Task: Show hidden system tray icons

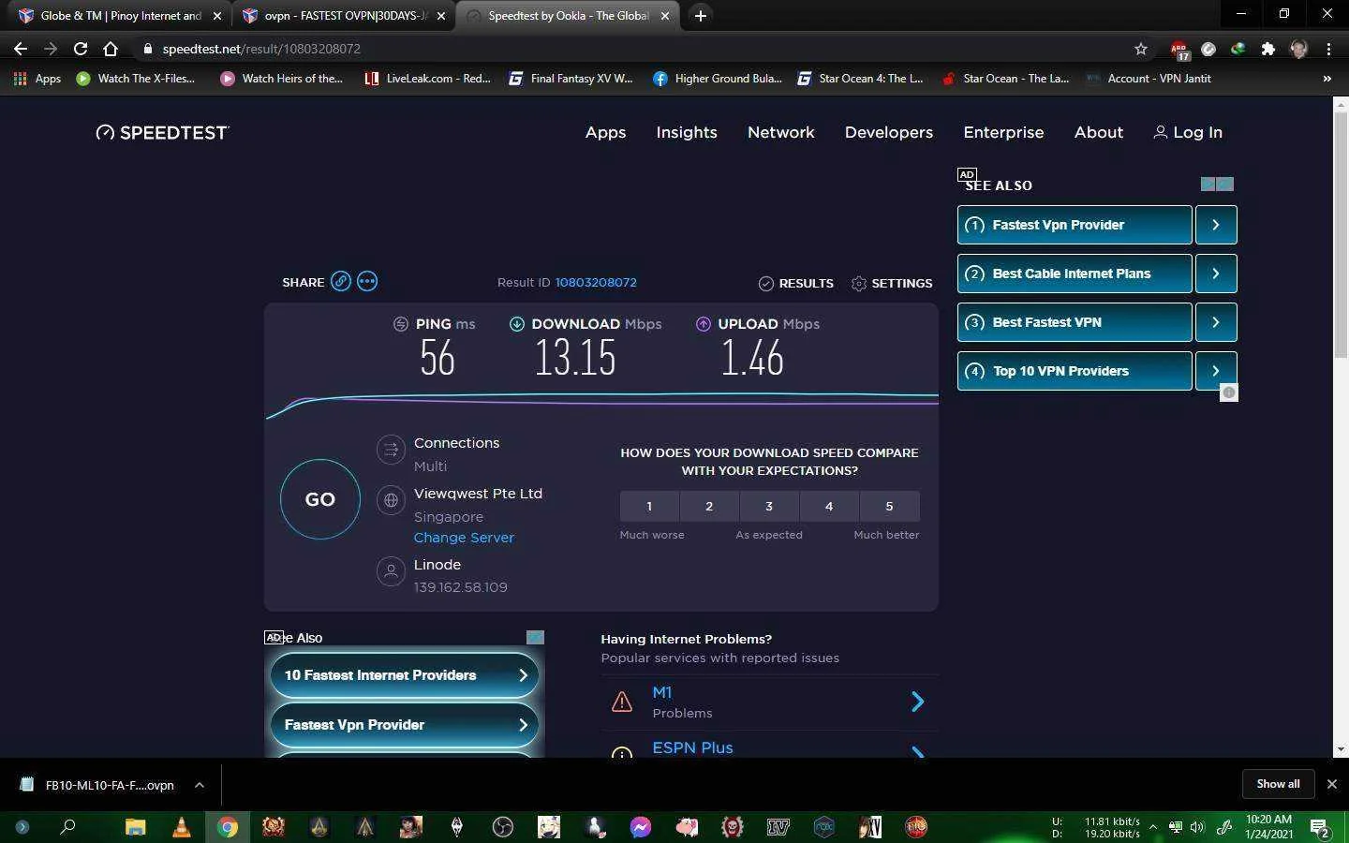Action: click(x=1153, y=827)
